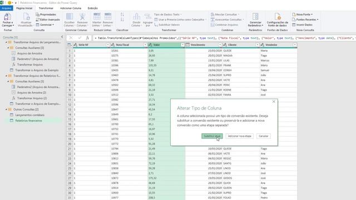Sort ascending with the top Classificar icon
The image size is (356, 200).
[x=122, y=15]
